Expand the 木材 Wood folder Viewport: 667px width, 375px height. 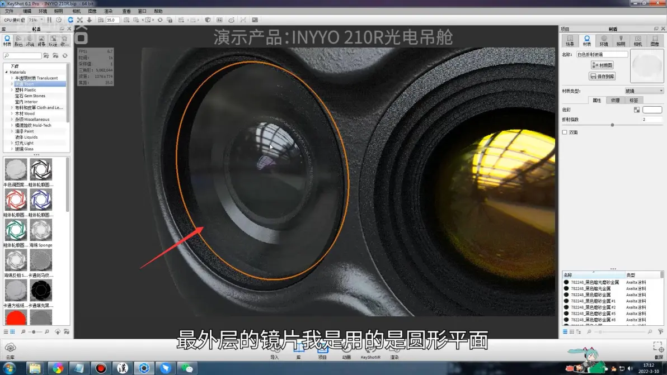coord(12,114)
